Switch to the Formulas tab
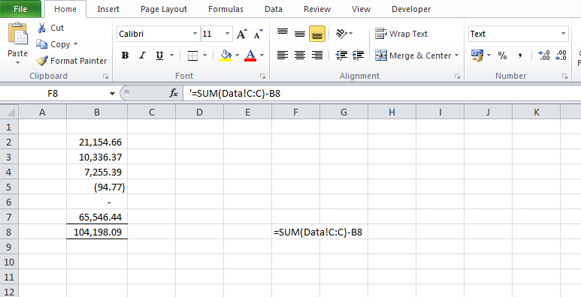The width and height of the screenshot is (581, 297). click(x=225, y=9)
